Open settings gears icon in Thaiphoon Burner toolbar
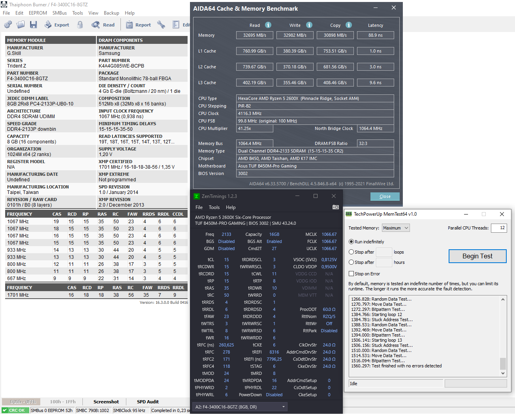Viewport: 515px width, 414px height. (8, 25)
